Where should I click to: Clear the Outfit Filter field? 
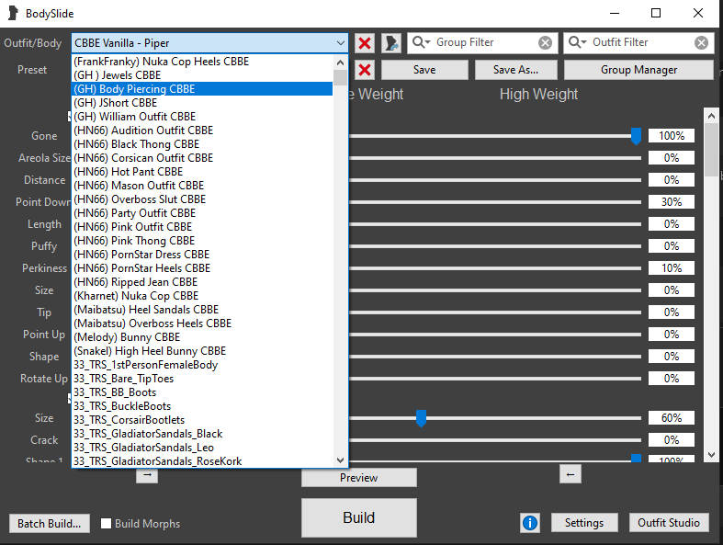click(x=701, y=43)
